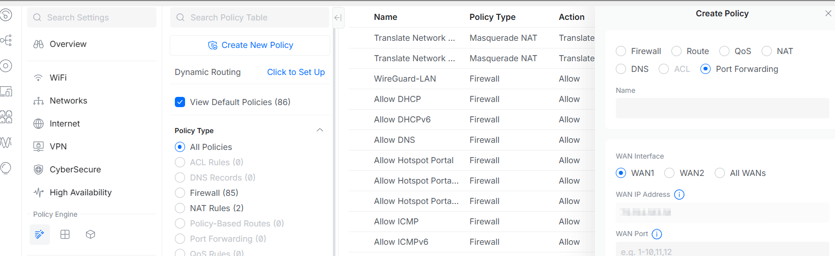Open the grid table view in Policy Engine
835x256 pixels.
[65, 235]
